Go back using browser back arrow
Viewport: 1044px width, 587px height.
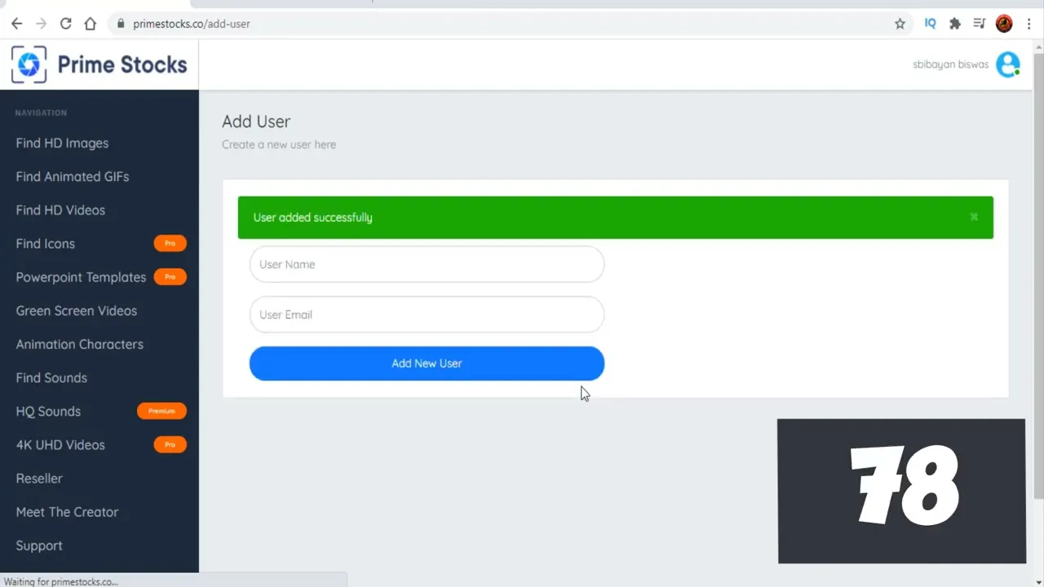(16, 24)
